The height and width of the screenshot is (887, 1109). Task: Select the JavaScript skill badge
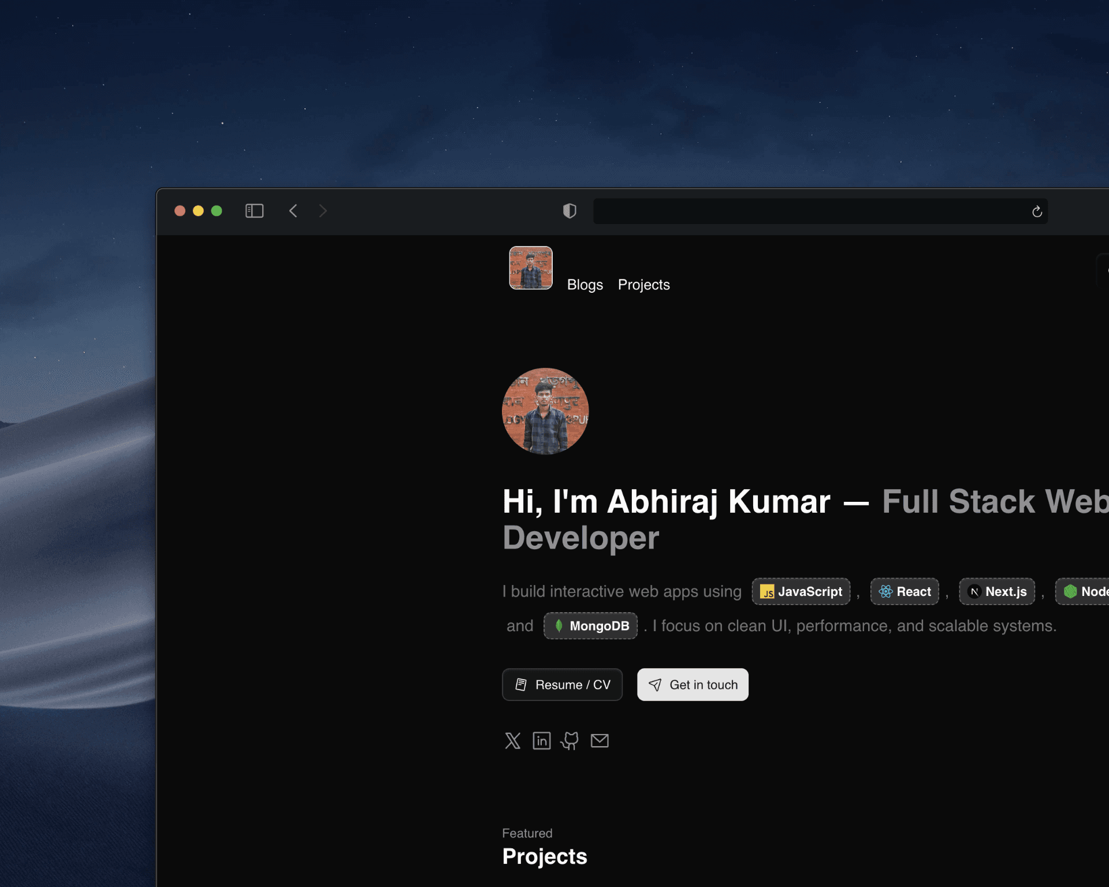[801, 591]
